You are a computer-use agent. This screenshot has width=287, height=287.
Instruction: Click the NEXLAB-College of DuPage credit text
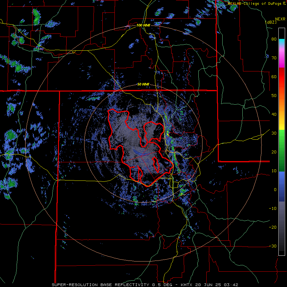pos(254,4)
